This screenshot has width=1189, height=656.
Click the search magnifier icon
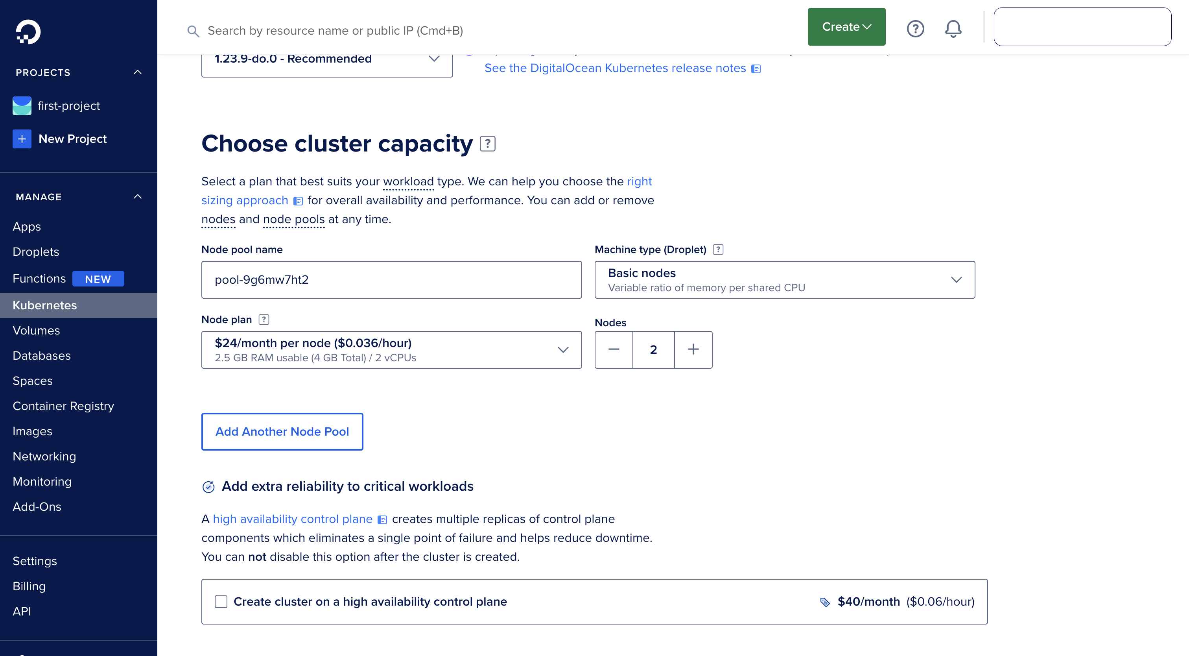[193, 31]
